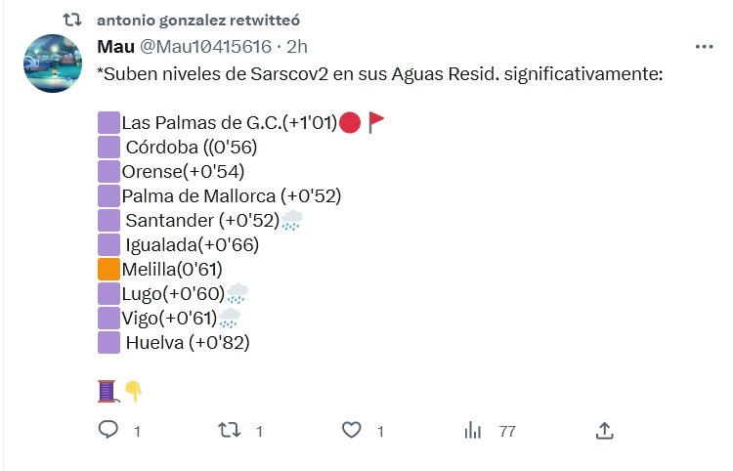Click the retweeted indicator icon above the tweet
Screen dimensions: 733x471
[x=71, y=21]
